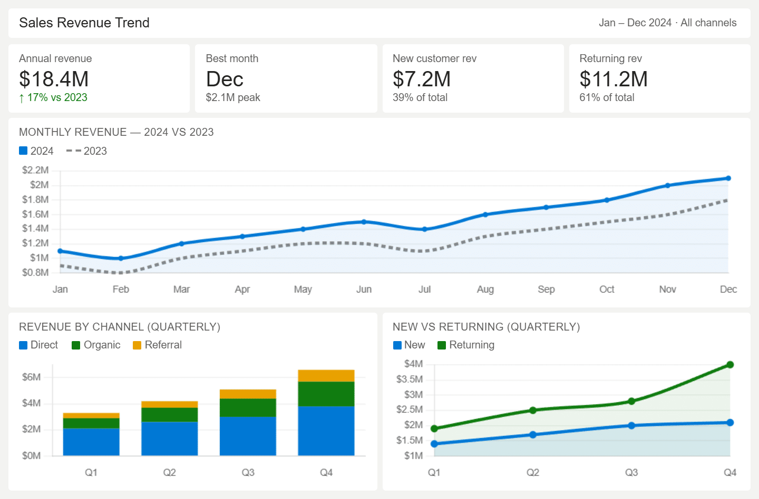Select the New Q1 data point
The width and height of the screenshot is (759, 499).
point(434,444)
